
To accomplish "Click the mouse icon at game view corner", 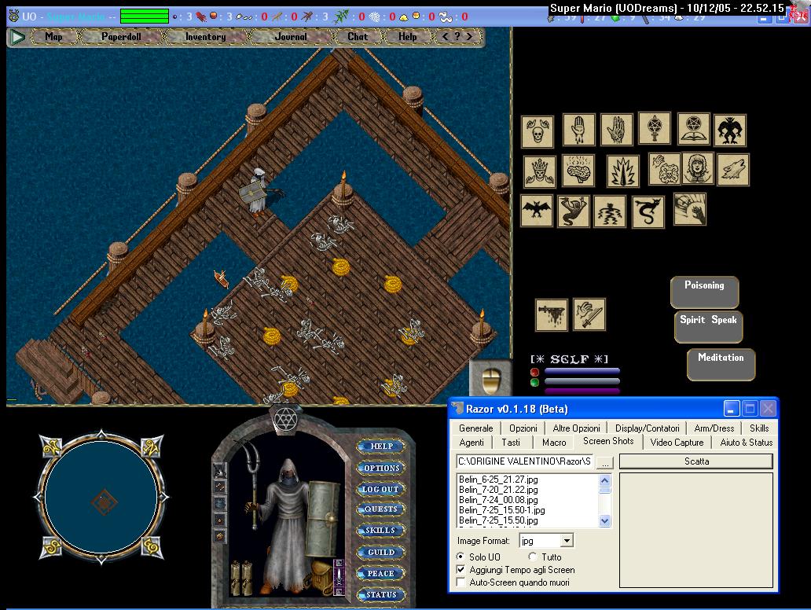I will tap(490, 379).
